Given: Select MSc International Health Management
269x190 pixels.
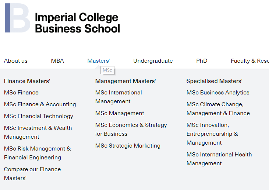Looking at the screenshot, I should click(x=219, y=159).
